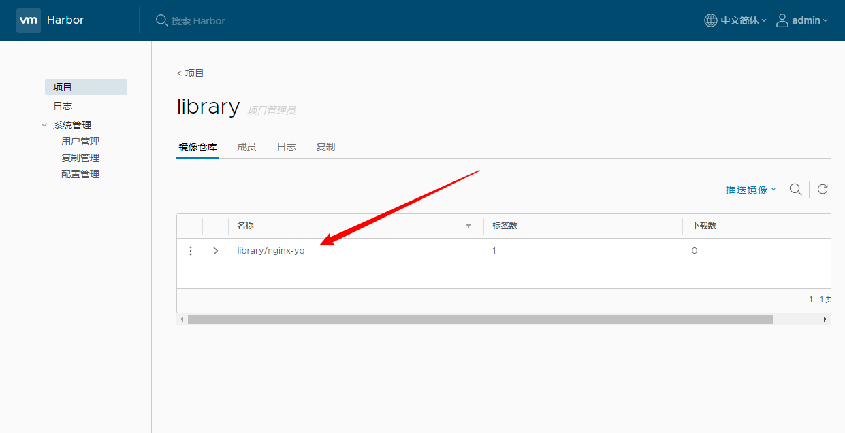The height and width of the screenshot is (433, 845).
Task: Click the admin user avatar icon
Action: point(782,20)
